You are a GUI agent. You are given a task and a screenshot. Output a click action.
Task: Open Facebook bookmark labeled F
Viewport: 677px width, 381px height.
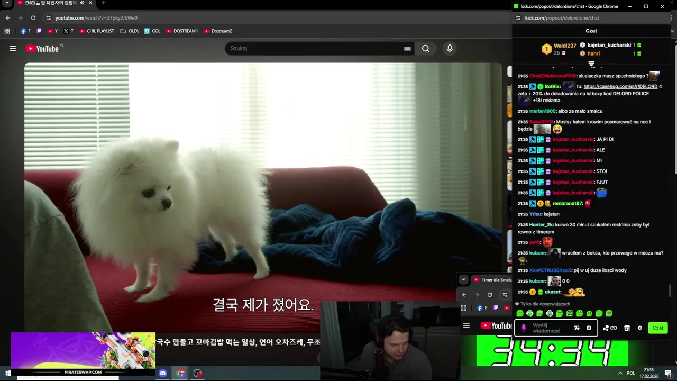point(25,31)
